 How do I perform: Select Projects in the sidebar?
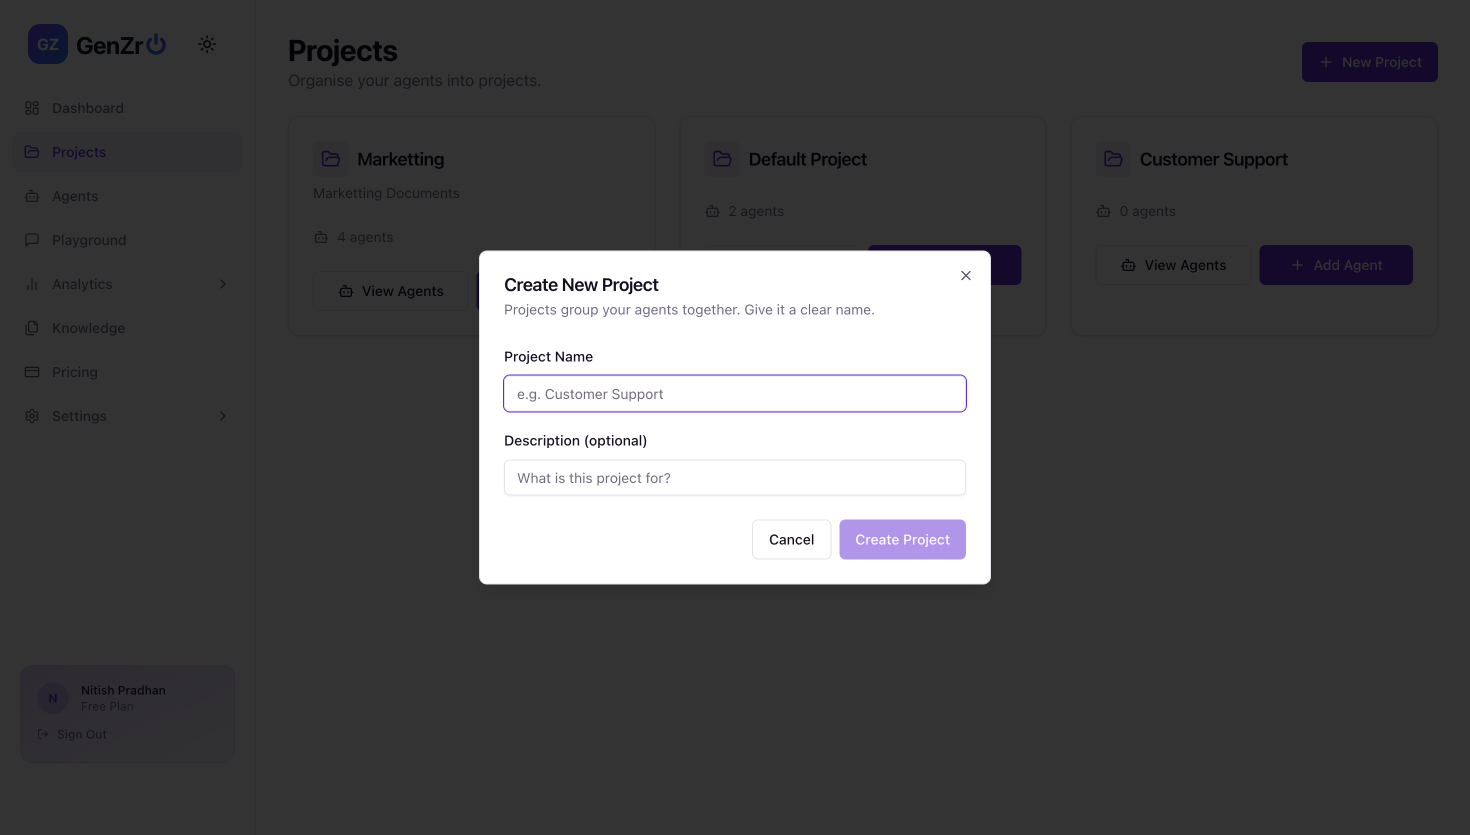[x=79, y=152]
